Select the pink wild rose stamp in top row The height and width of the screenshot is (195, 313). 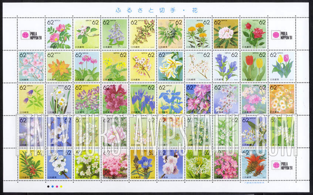[x=58, y=34]
